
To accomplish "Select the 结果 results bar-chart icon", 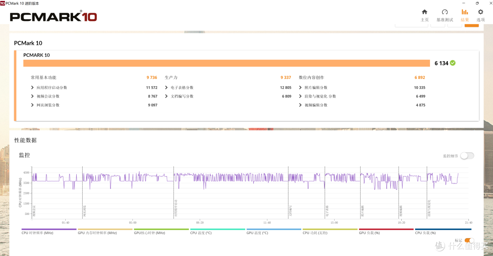I will pyautogui.click(x=465, y=12).
